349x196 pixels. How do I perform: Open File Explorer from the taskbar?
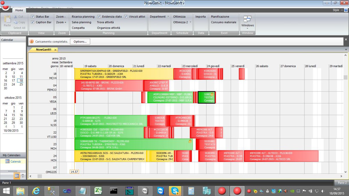coord(21,191)
